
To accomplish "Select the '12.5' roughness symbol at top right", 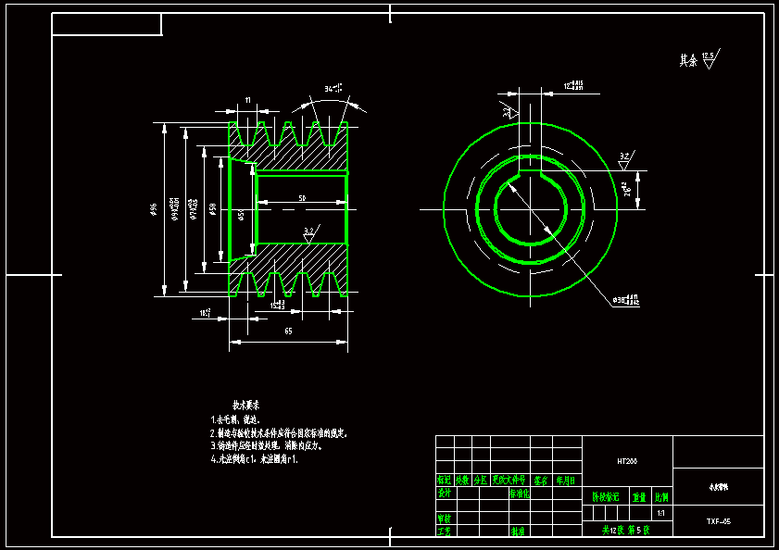I will pyautogui.click(x=710, y=58).
